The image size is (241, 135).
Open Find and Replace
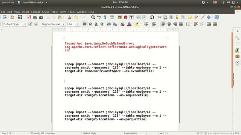(93, 17)
